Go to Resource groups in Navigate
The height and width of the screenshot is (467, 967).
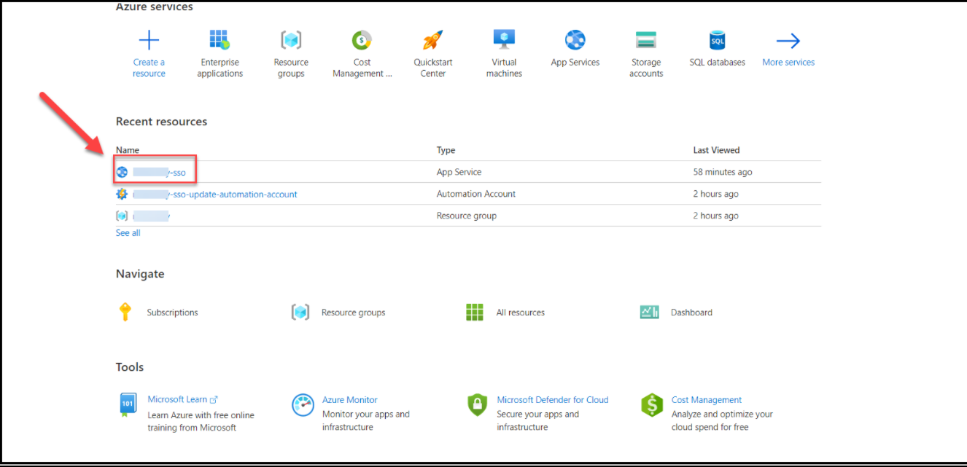[353, 313]
